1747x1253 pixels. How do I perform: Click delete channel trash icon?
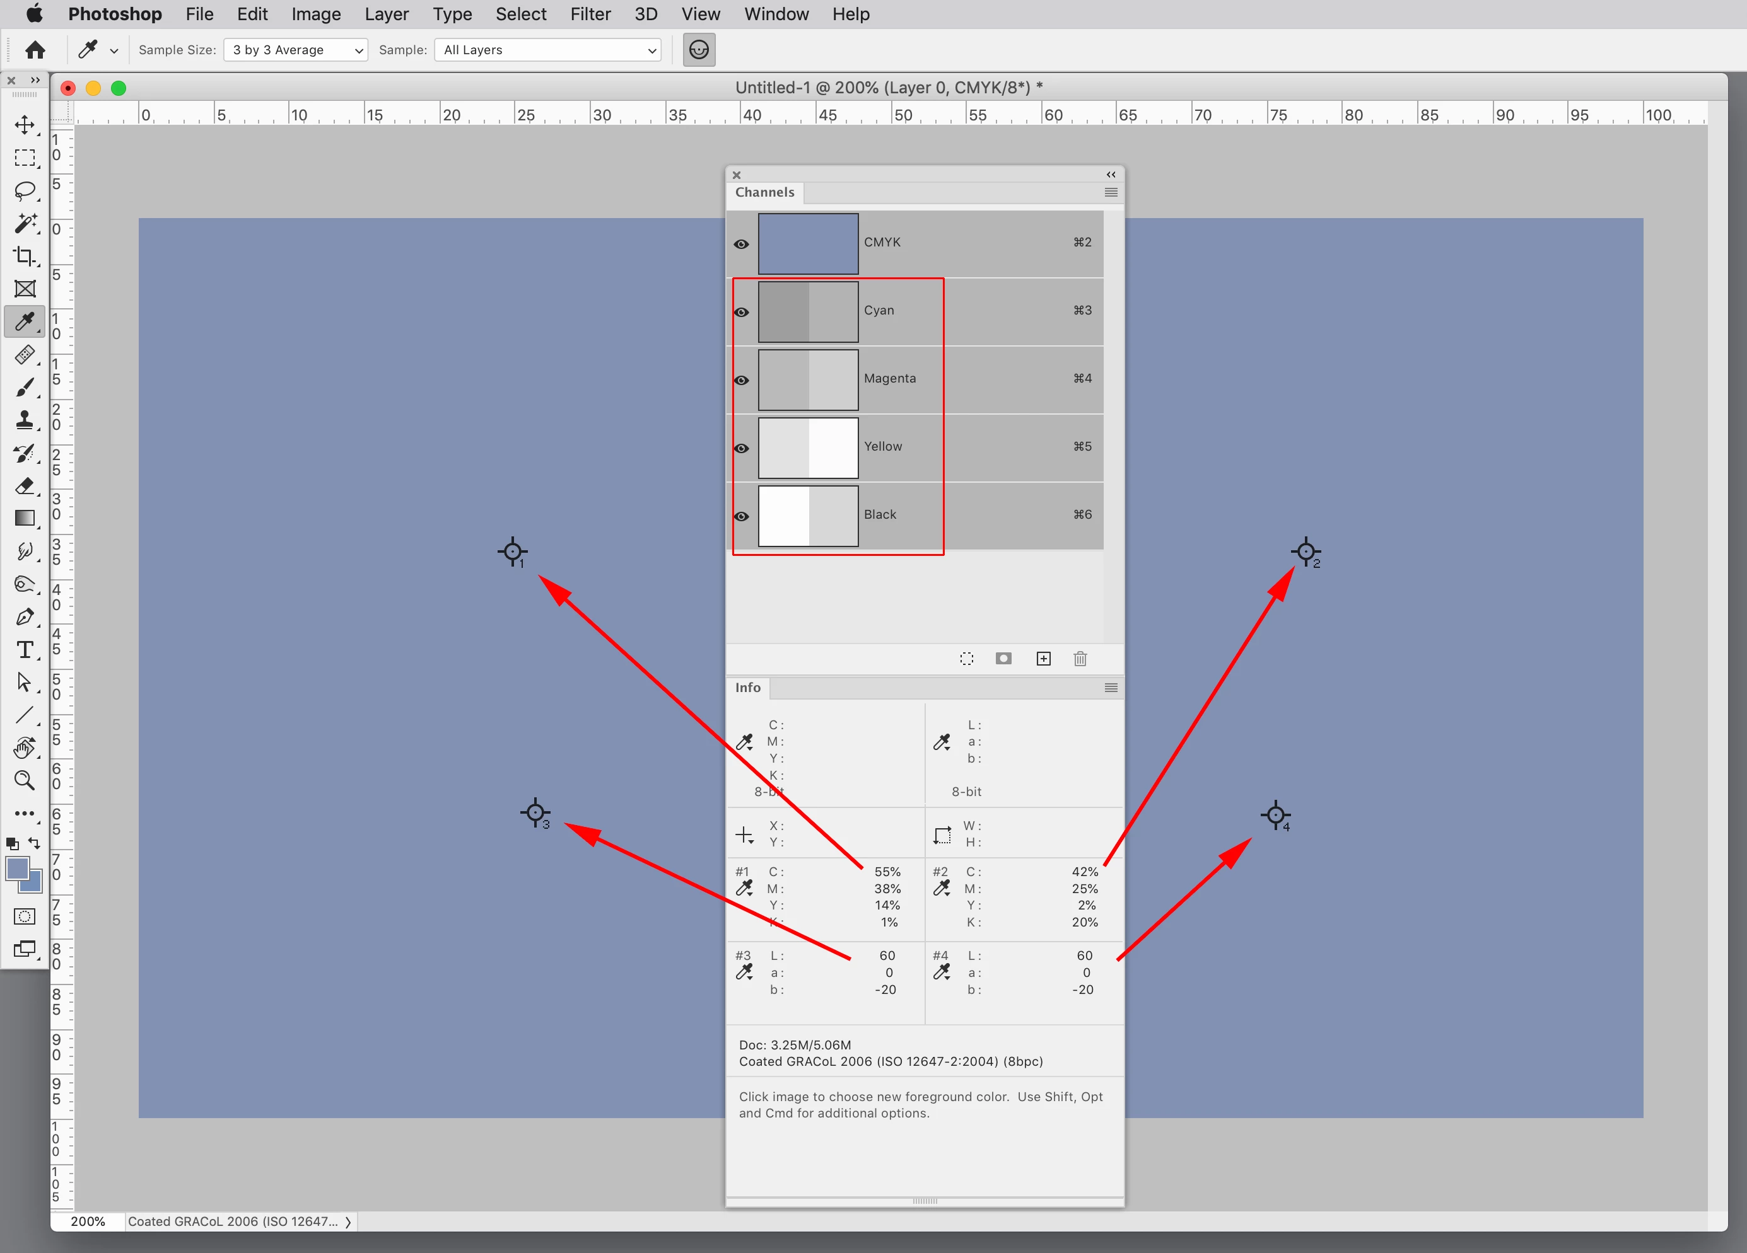[1080, 659]
